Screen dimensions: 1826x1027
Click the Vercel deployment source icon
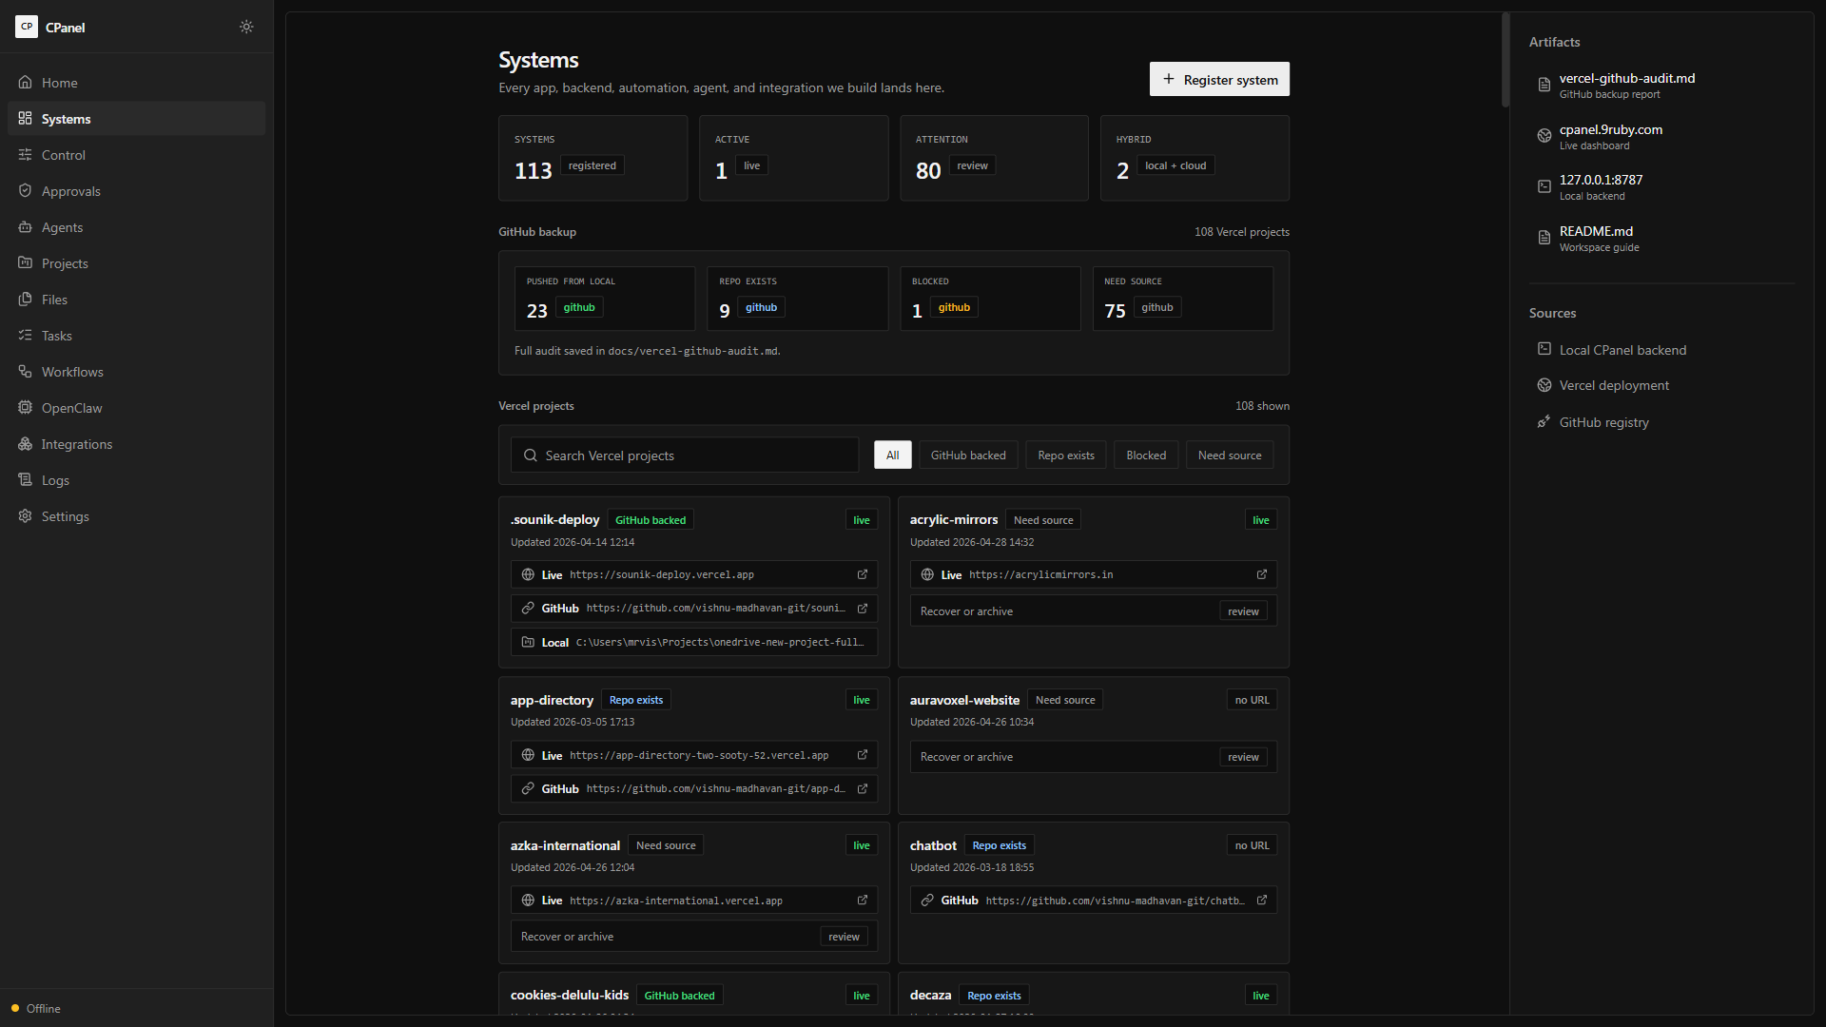point(1544,385)
